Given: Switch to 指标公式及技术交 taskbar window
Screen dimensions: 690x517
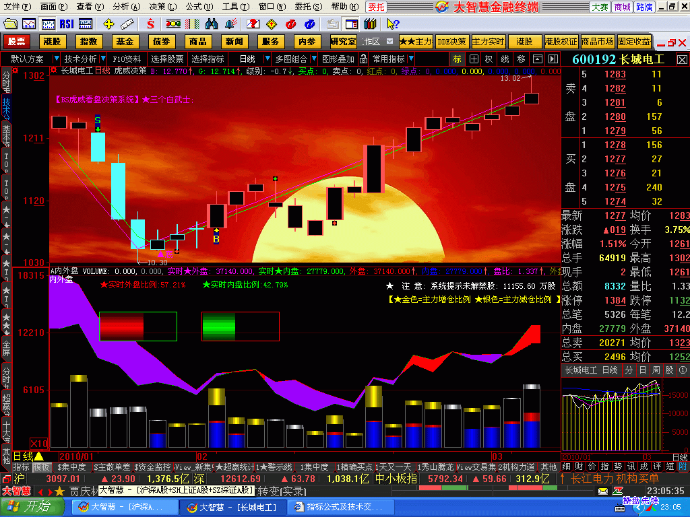Looking at the screenshot, I should [x=339, y=507].
